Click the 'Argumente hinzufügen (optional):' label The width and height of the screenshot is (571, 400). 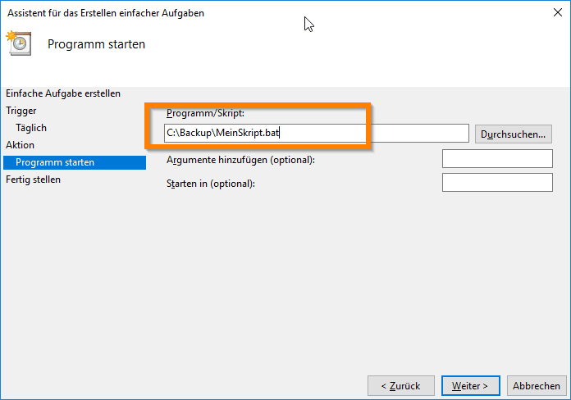coord(240,160)
